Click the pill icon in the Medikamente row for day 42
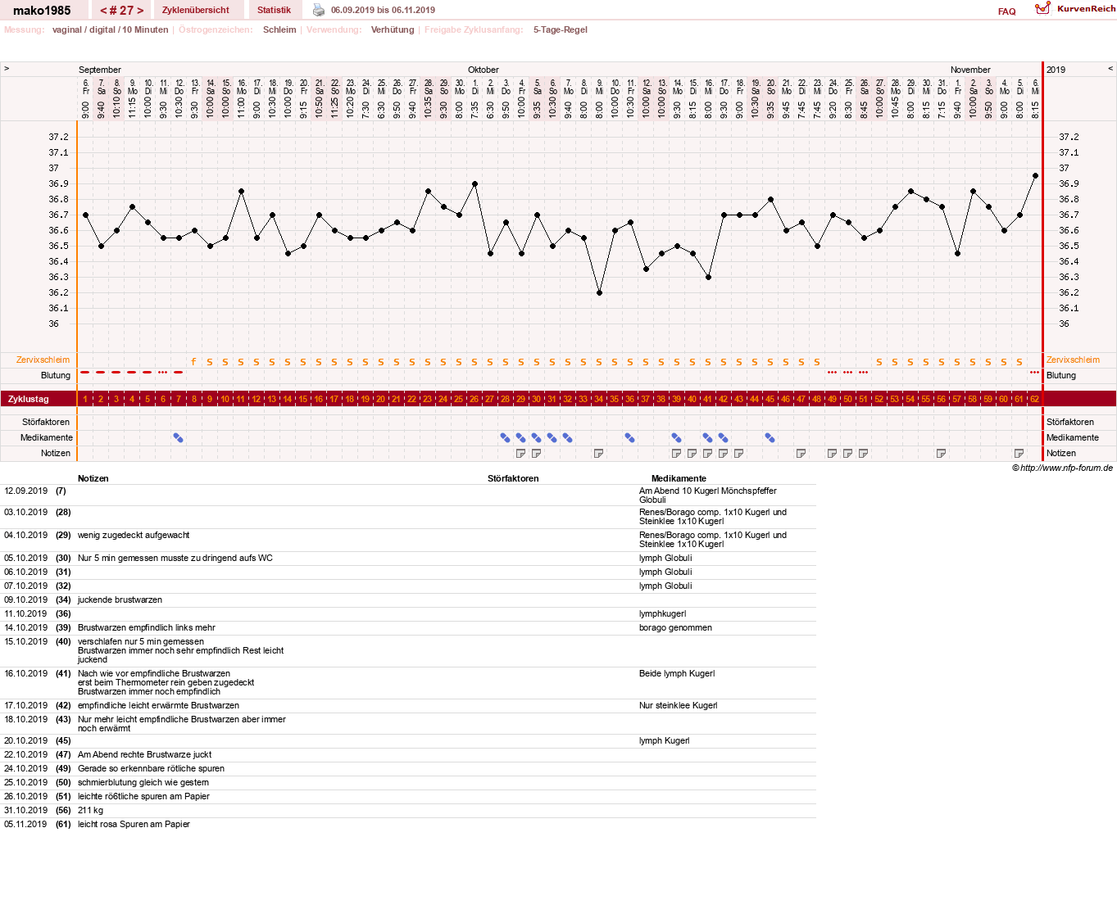Screen dimensions: 1117x914 [x=723, y=438]
